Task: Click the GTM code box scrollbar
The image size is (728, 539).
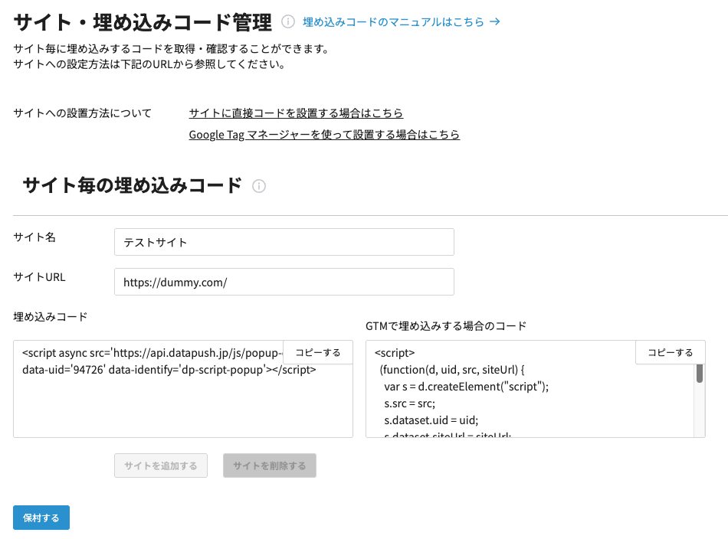Action: pos(699,373)
